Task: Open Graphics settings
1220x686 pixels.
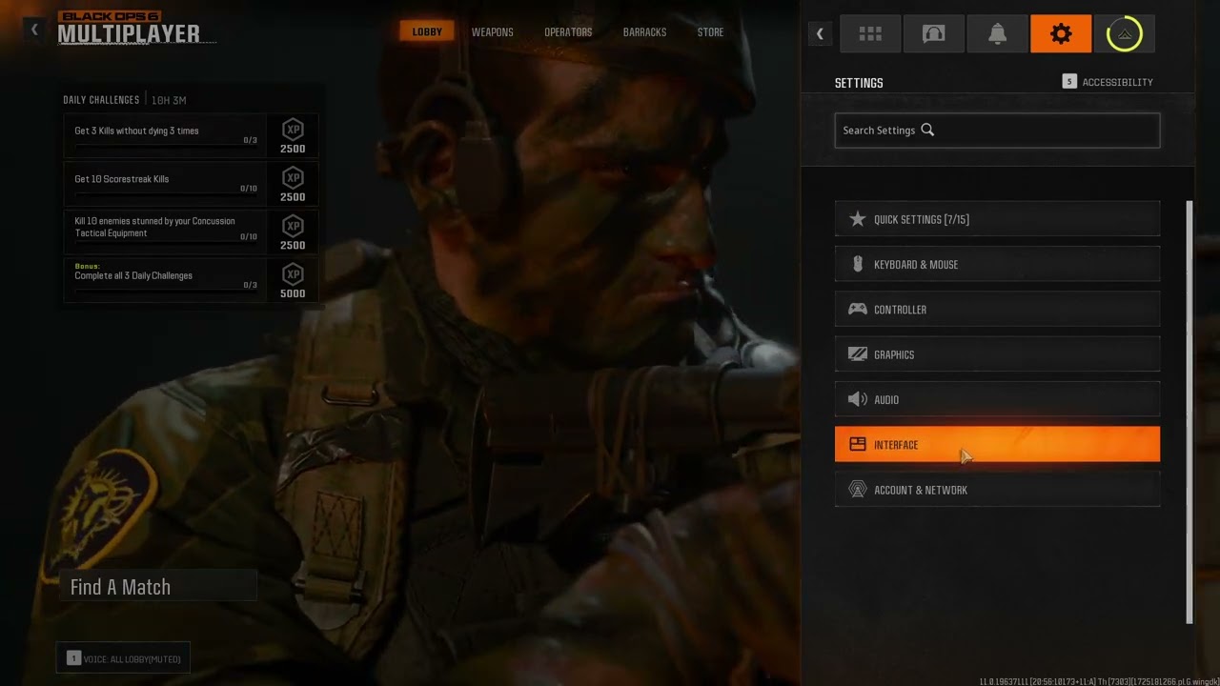Action: pyautogui.click(x=997, y=354)
